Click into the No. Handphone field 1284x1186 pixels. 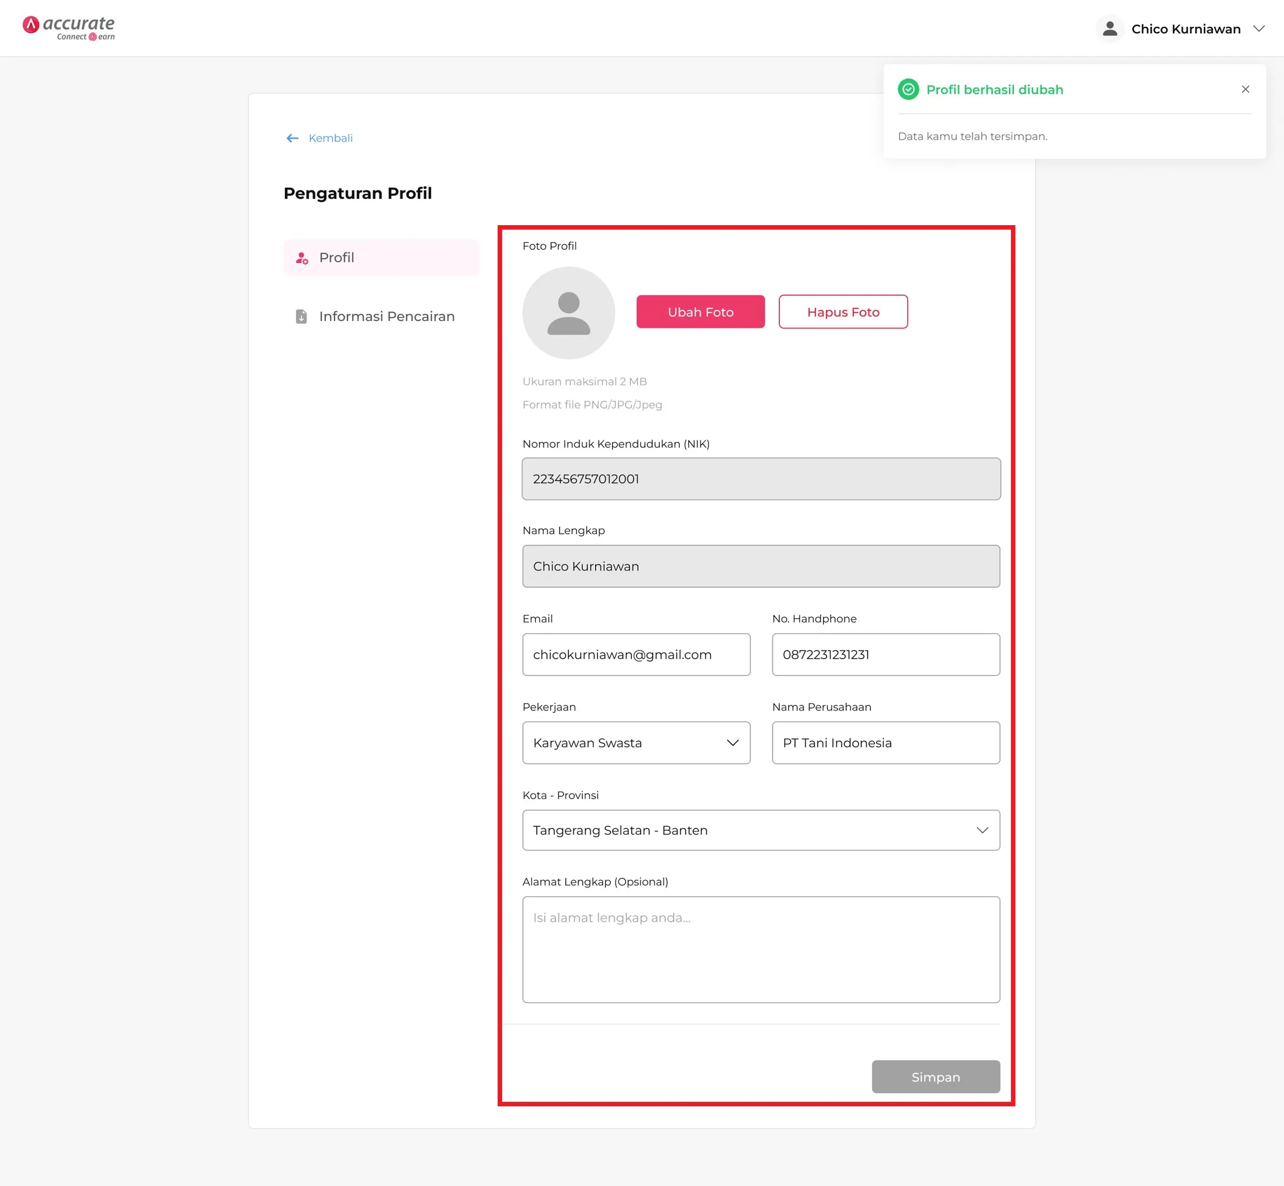pyautogui.click(x=885, y=654)
